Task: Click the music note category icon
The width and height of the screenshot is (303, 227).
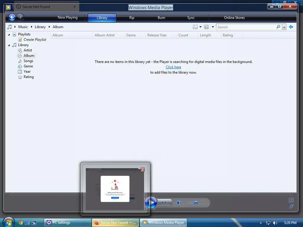Action: pyautogui.click(x=9, y=27)
